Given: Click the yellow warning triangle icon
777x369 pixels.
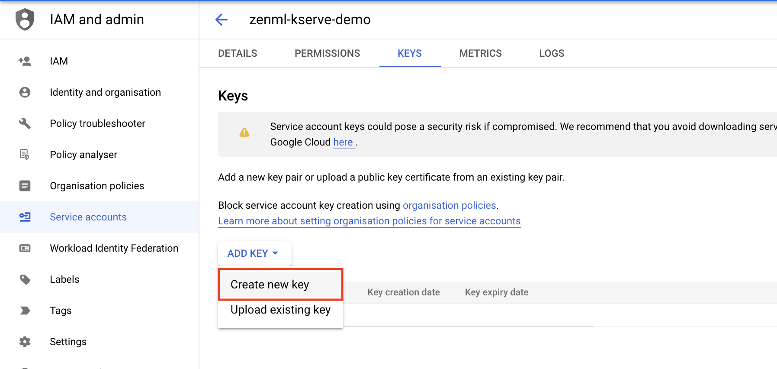Looking at the screenshot, I should coord(244,132).
